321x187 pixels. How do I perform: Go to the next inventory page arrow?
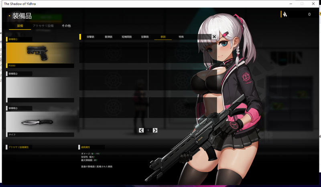[x=155, y=130]
